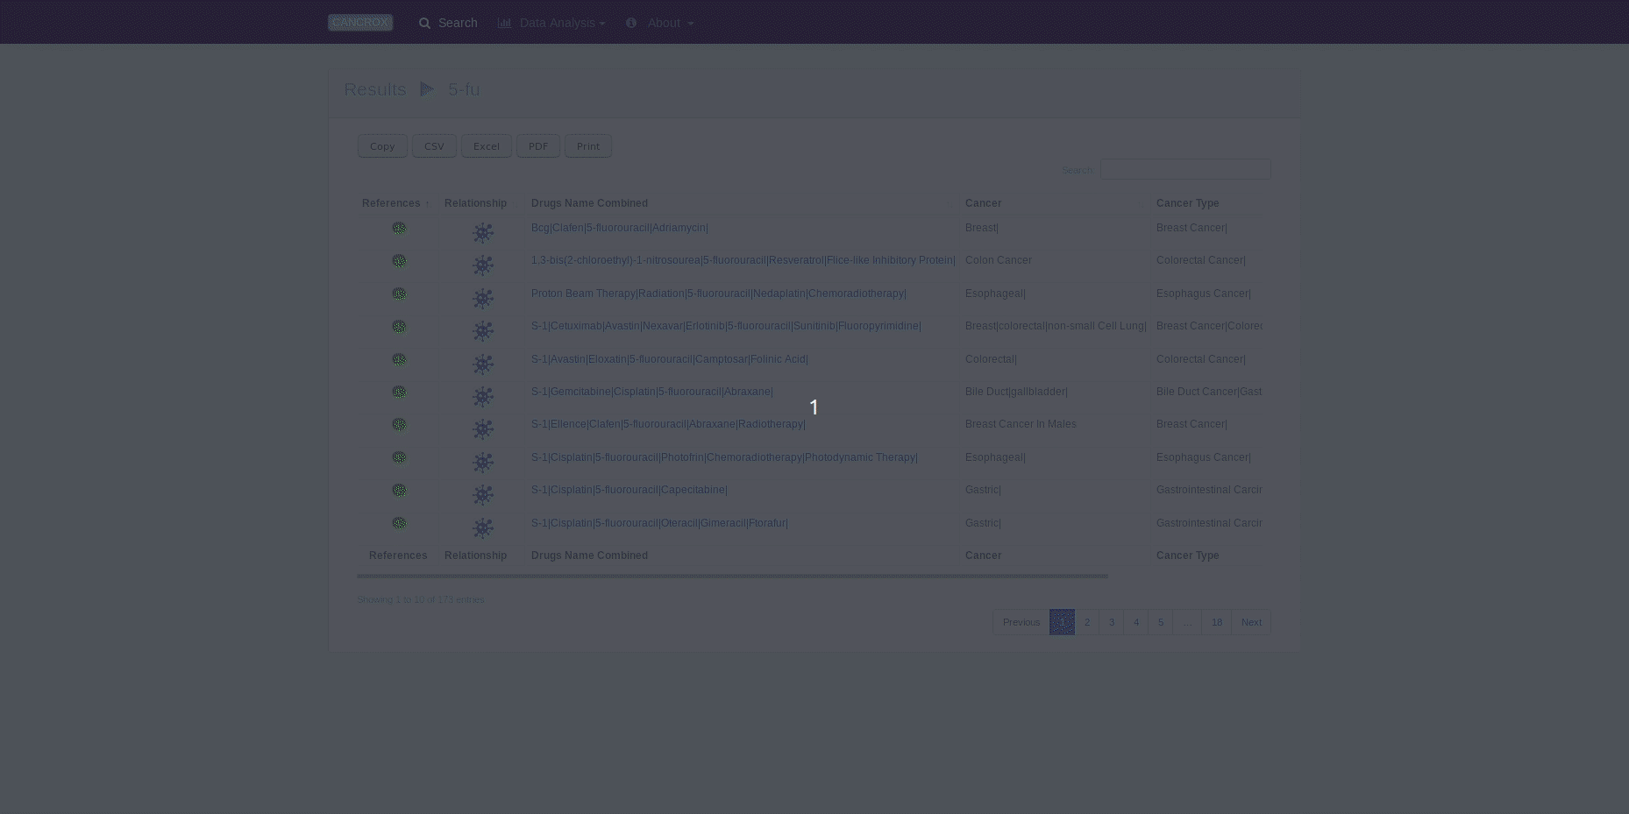Export results to Excel
Screen dimensions: 1629x814
click(487, 146)
